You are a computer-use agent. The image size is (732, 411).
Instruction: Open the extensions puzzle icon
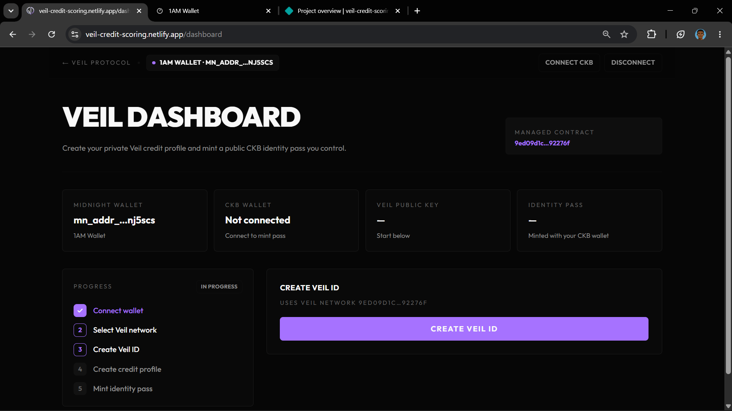point(652,34)
